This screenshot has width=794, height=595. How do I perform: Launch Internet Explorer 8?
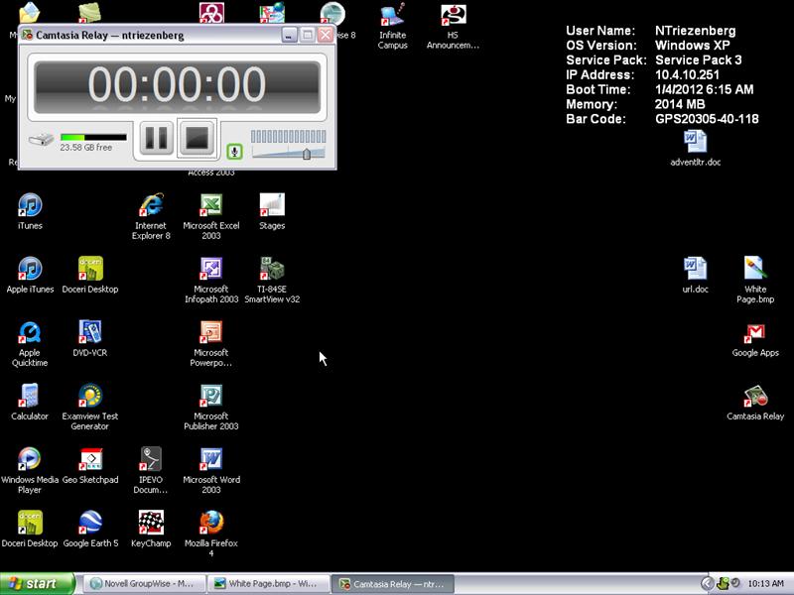pos(151,216)
